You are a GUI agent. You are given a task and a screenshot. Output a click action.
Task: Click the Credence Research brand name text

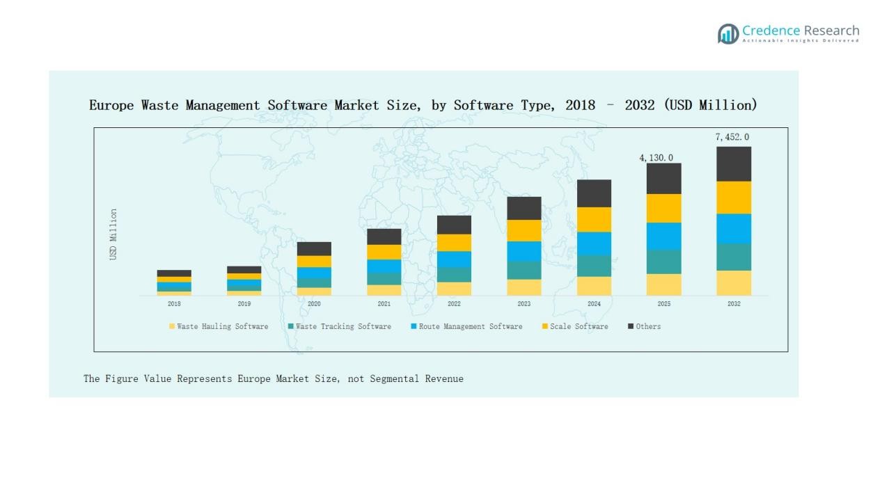coord(801,31)
